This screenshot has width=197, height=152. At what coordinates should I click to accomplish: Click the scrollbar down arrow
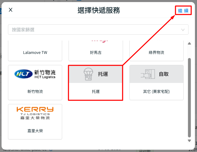190,141
